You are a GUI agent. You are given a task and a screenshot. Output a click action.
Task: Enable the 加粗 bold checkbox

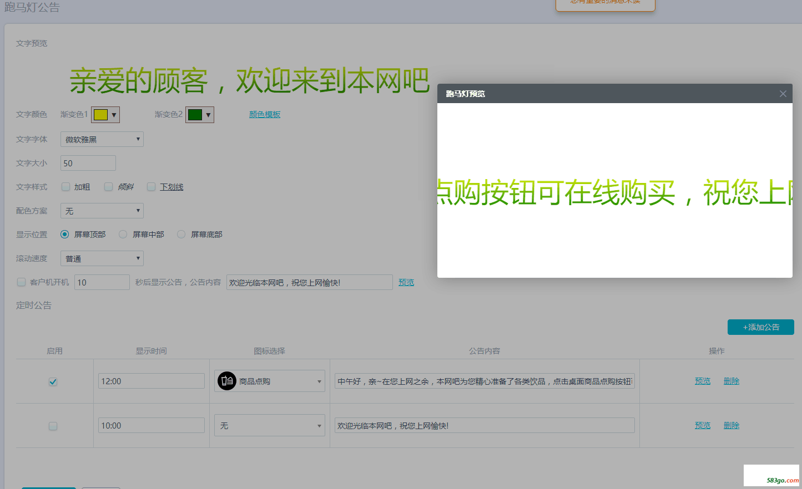point(65,187)
